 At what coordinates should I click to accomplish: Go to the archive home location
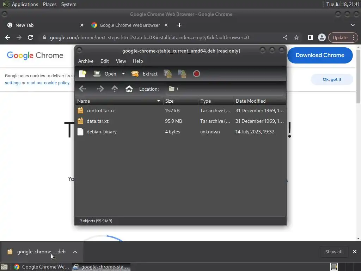pos(129,89)
